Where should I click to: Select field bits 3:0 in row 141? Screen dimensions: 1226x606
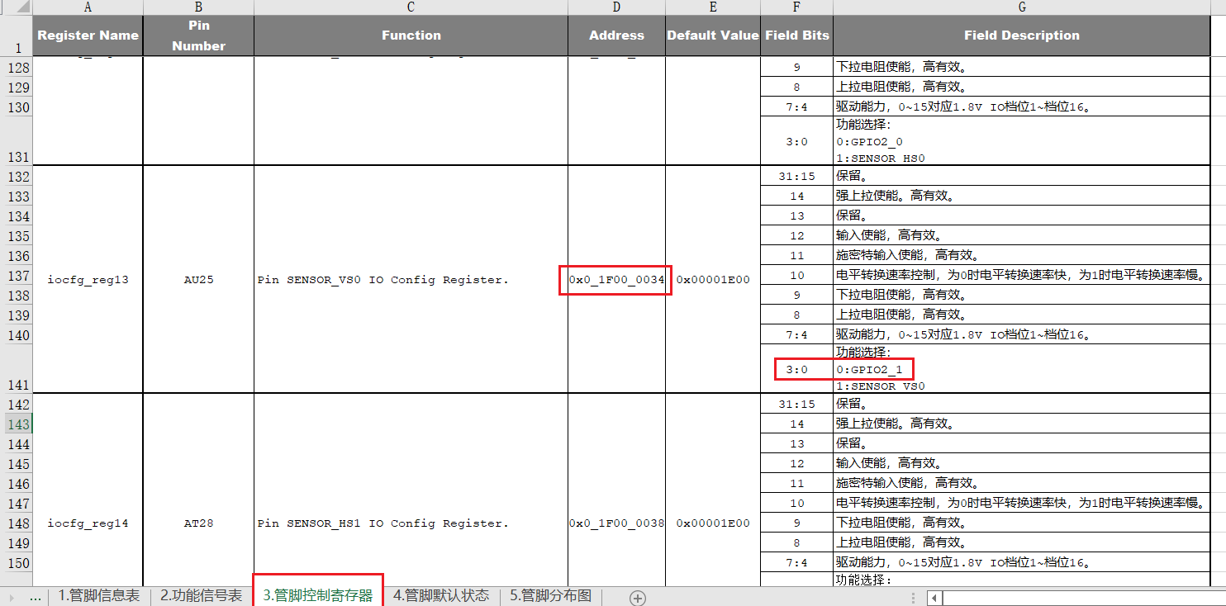pyautogui.click(x=796, y=368)
